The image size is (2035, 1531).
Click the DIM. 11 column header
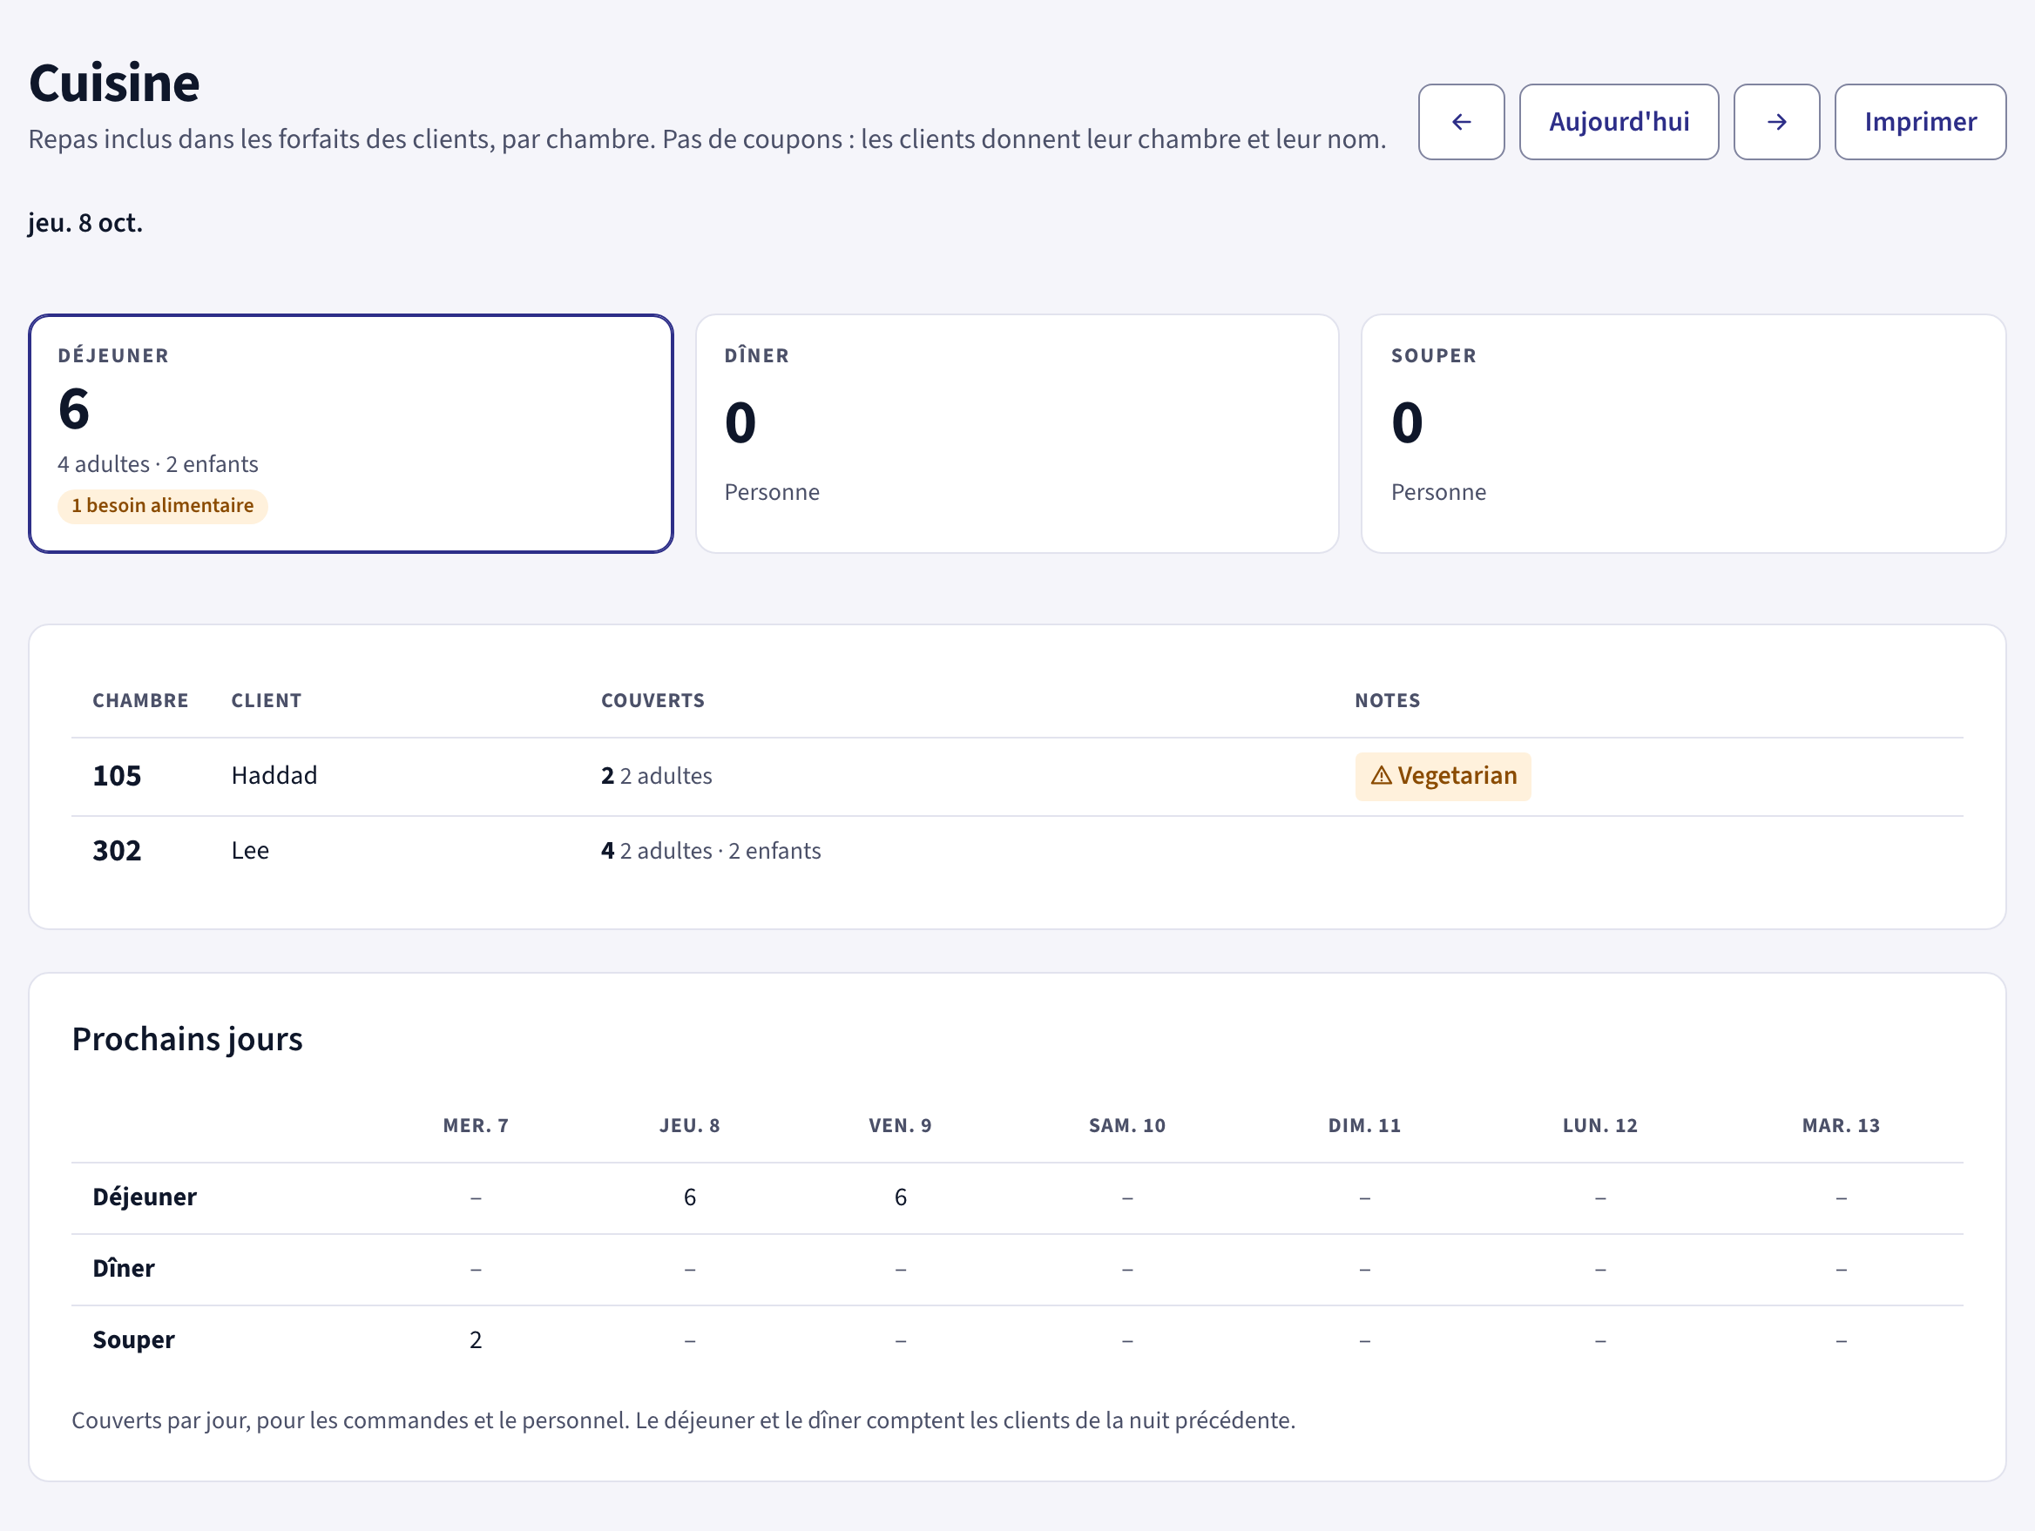pyautogui.click(x=1364, y=1125)
